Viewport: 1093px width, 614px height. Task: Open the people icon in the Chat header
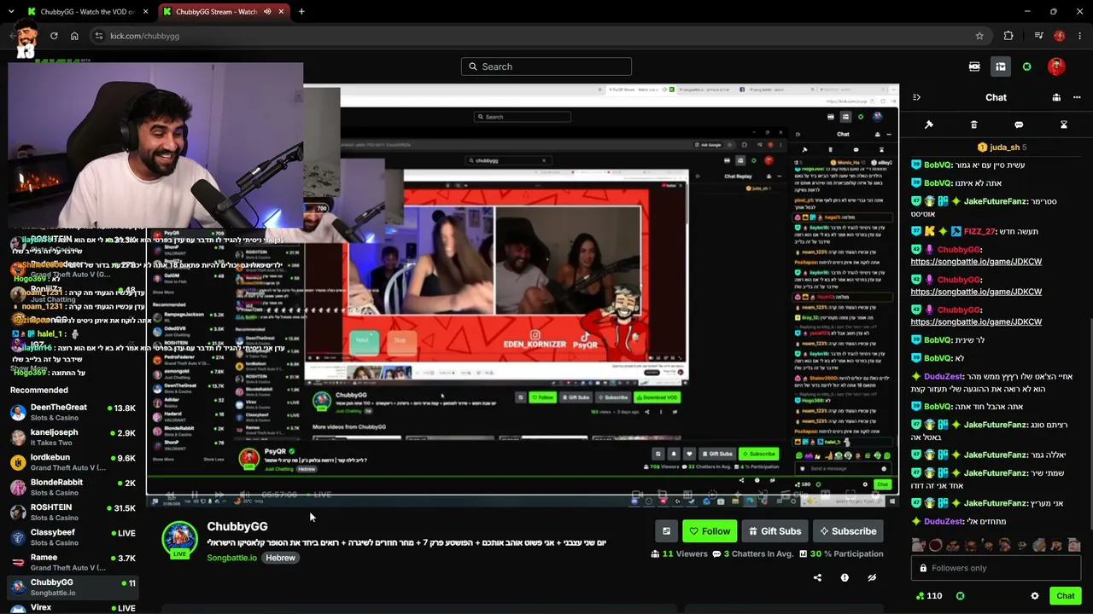[x=1056, y=97]
